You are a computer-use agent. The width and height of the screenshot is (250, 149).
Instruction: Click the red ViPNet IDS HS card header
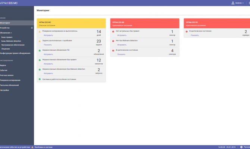point(217,23)
